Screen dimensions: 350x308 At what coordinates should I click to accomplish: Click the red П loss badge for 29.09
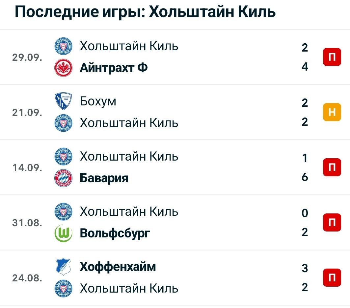tap(332, 57)
